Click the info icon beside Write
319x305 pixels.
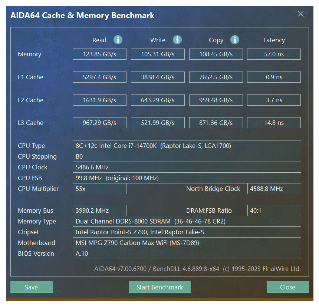[x=177, y=40]
